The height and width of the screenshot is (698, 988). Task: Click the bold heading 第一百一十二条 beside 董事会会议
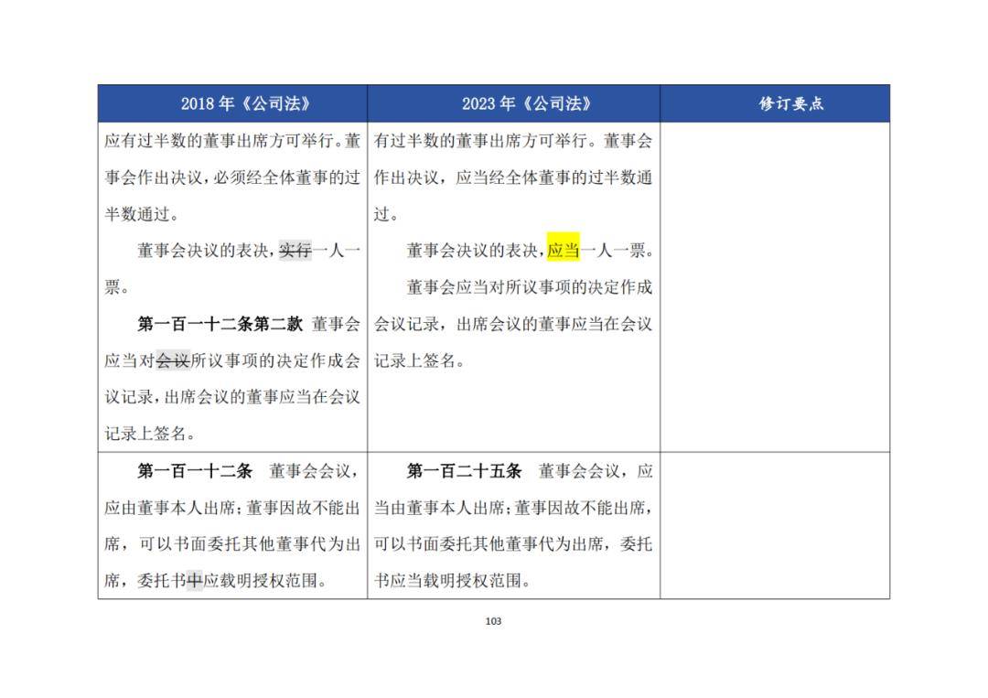195,470
